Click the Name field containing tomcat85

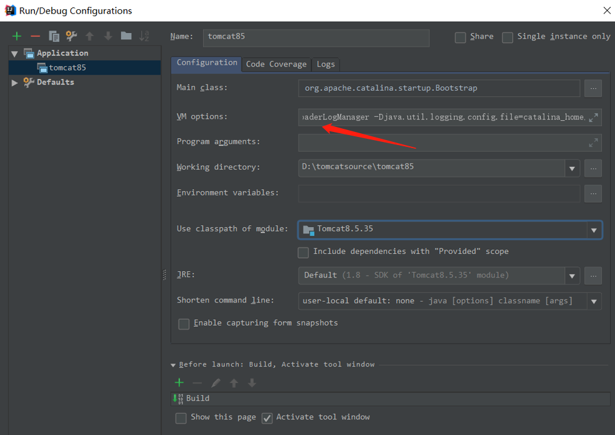coord(316,38)
